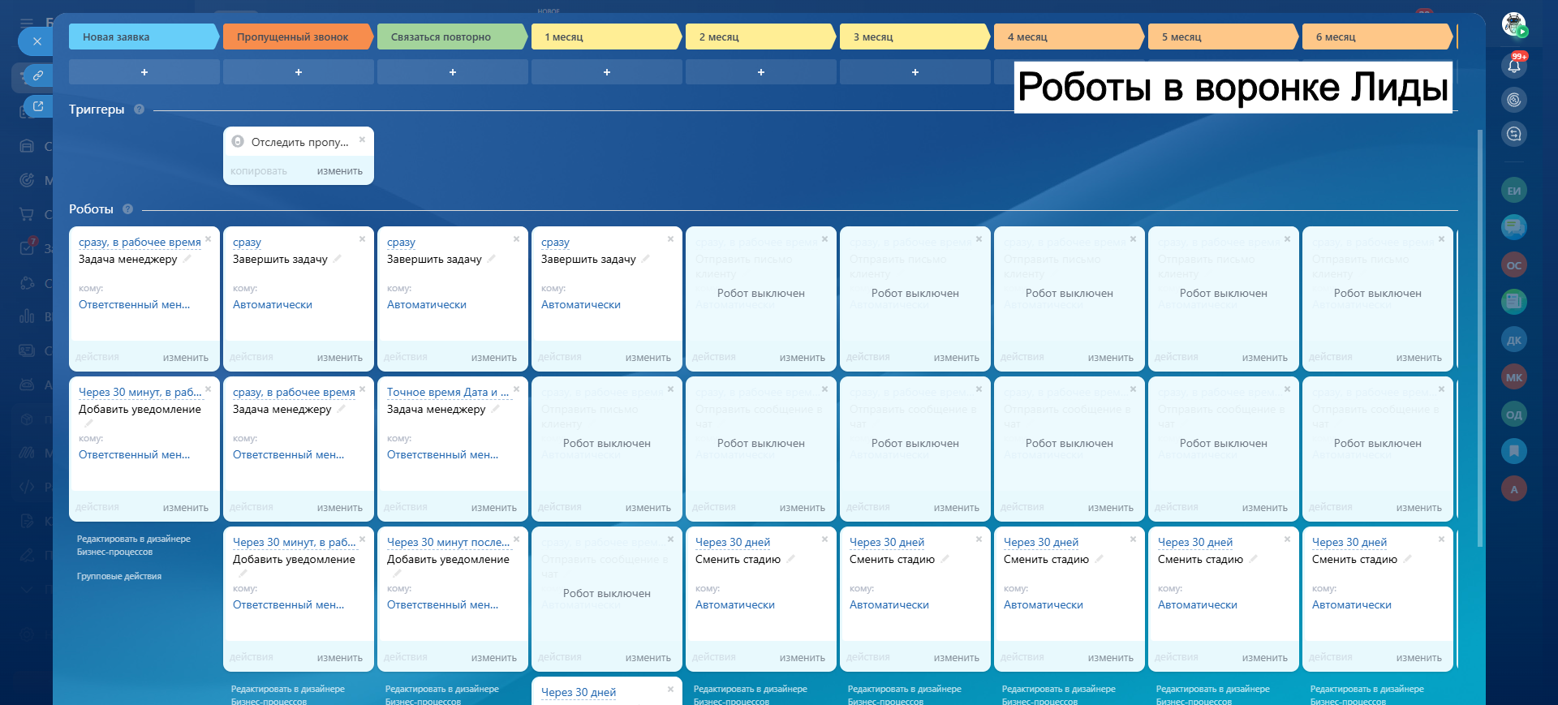Select the 'Отследить пропу...' trigger title

tap(300, 142)
